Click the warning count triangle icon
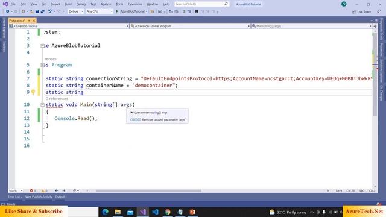 click(x=43, y=190)
